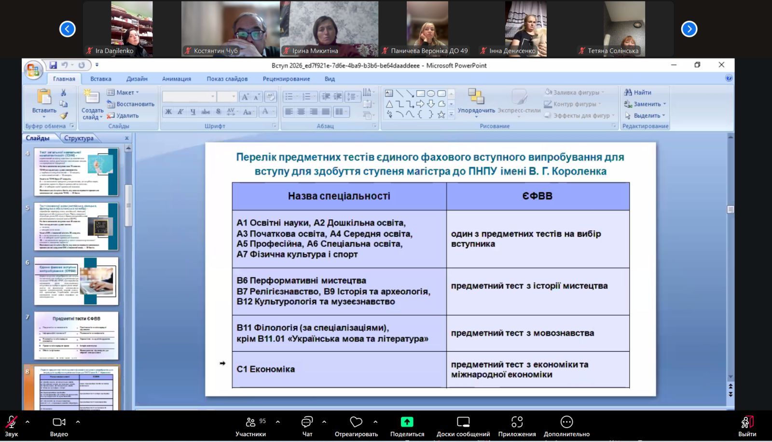Toggle bold (Ж) text formatting
The image size is (772, 442).
pyautogui.click(x=168, y=112)
